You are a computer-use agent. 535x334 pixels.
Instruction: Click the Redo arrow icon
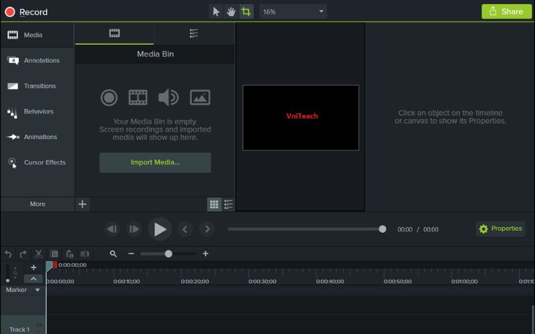click(23, 254)
